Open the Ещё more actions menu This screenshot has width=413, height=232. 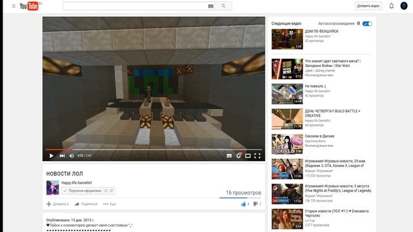coord(110,204)
